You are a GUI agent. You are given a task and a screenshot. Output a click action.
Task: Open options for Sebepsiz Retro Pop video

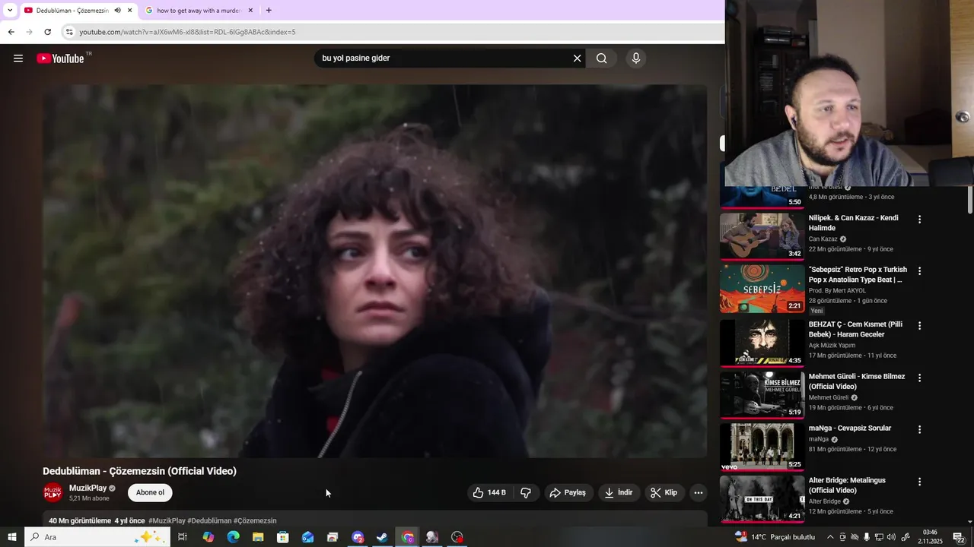coord(919,271)
